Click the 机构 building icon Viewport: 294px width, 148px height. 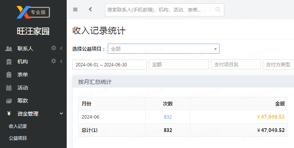coord(9,62)
